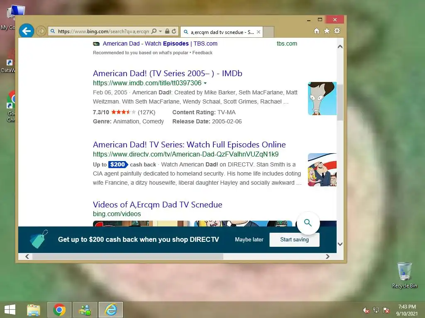The height and width of the screenshot is (318, 425).
Task: Open 'Videos of A,Ercqm Dad TV Scnedue'
Action: pos(157,205)
